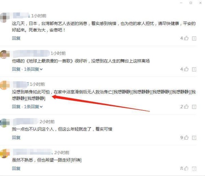The image size is (205, 176).
Task: Report the comment about 单身如此可怕
Action: (x=194, y=107)
